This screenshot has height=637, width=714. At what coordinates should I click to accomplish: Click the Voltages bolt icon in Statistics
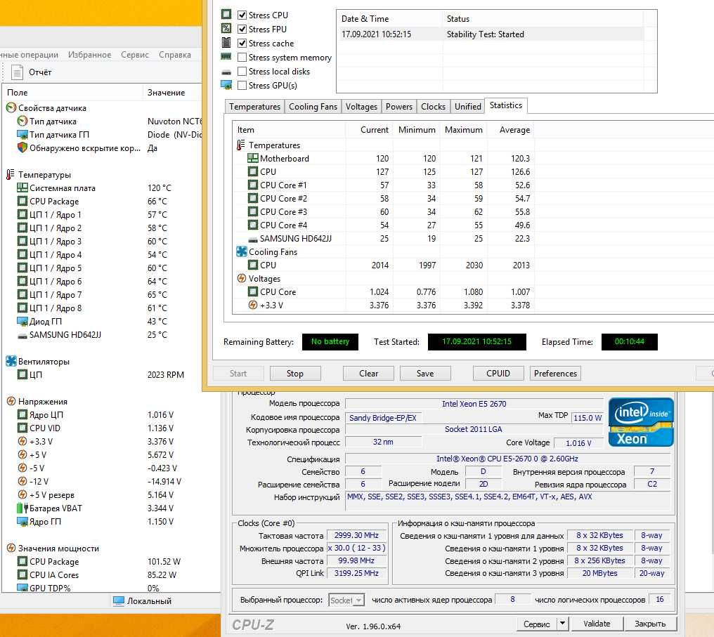[x=241, y=278]
